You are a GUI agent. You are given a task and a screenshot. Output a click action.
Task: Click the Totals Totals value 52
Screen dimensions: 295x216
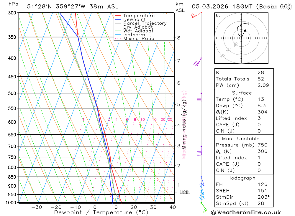[x=261, y=79]
